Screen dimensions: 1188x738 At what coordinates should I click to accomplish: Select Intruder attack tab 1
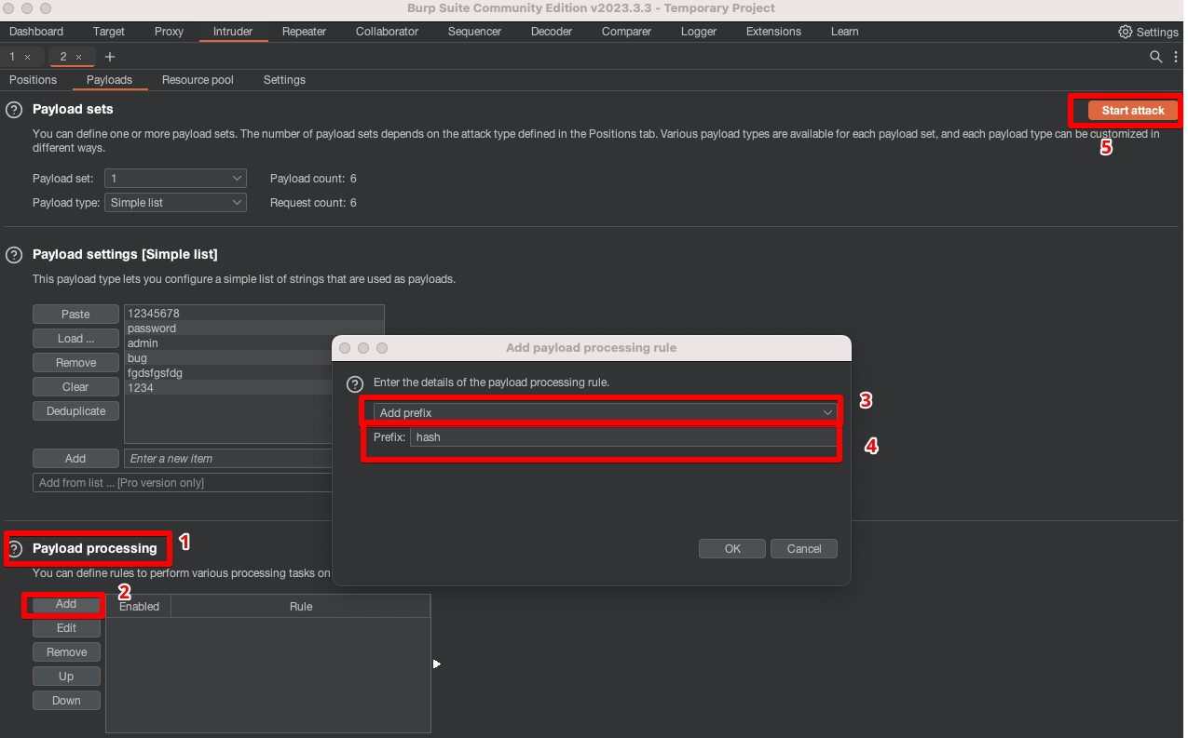(x=12, y=57)
